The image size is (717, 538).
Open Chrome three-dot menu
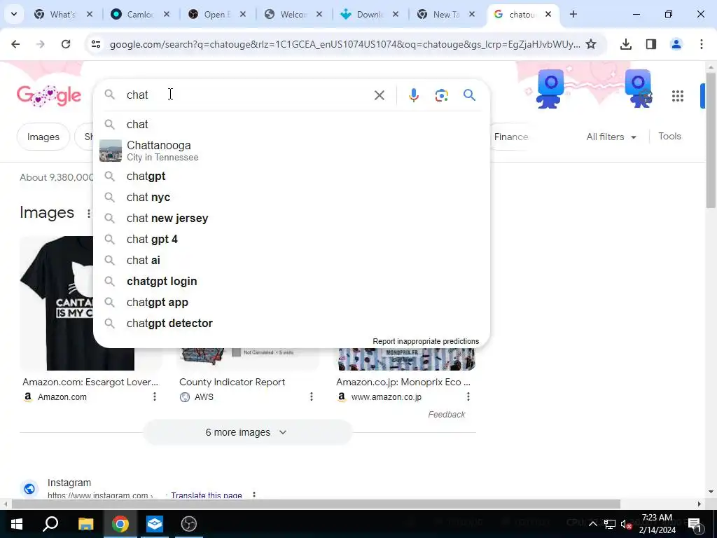coord(701,44)
